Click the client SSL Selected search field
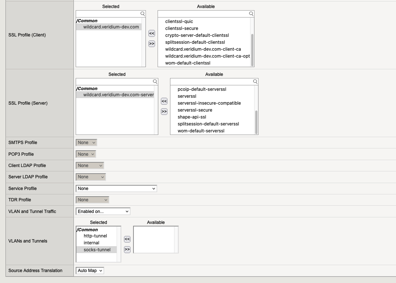Image resolution: width=396 pixels, height=283 pixels. coord(108,14)
